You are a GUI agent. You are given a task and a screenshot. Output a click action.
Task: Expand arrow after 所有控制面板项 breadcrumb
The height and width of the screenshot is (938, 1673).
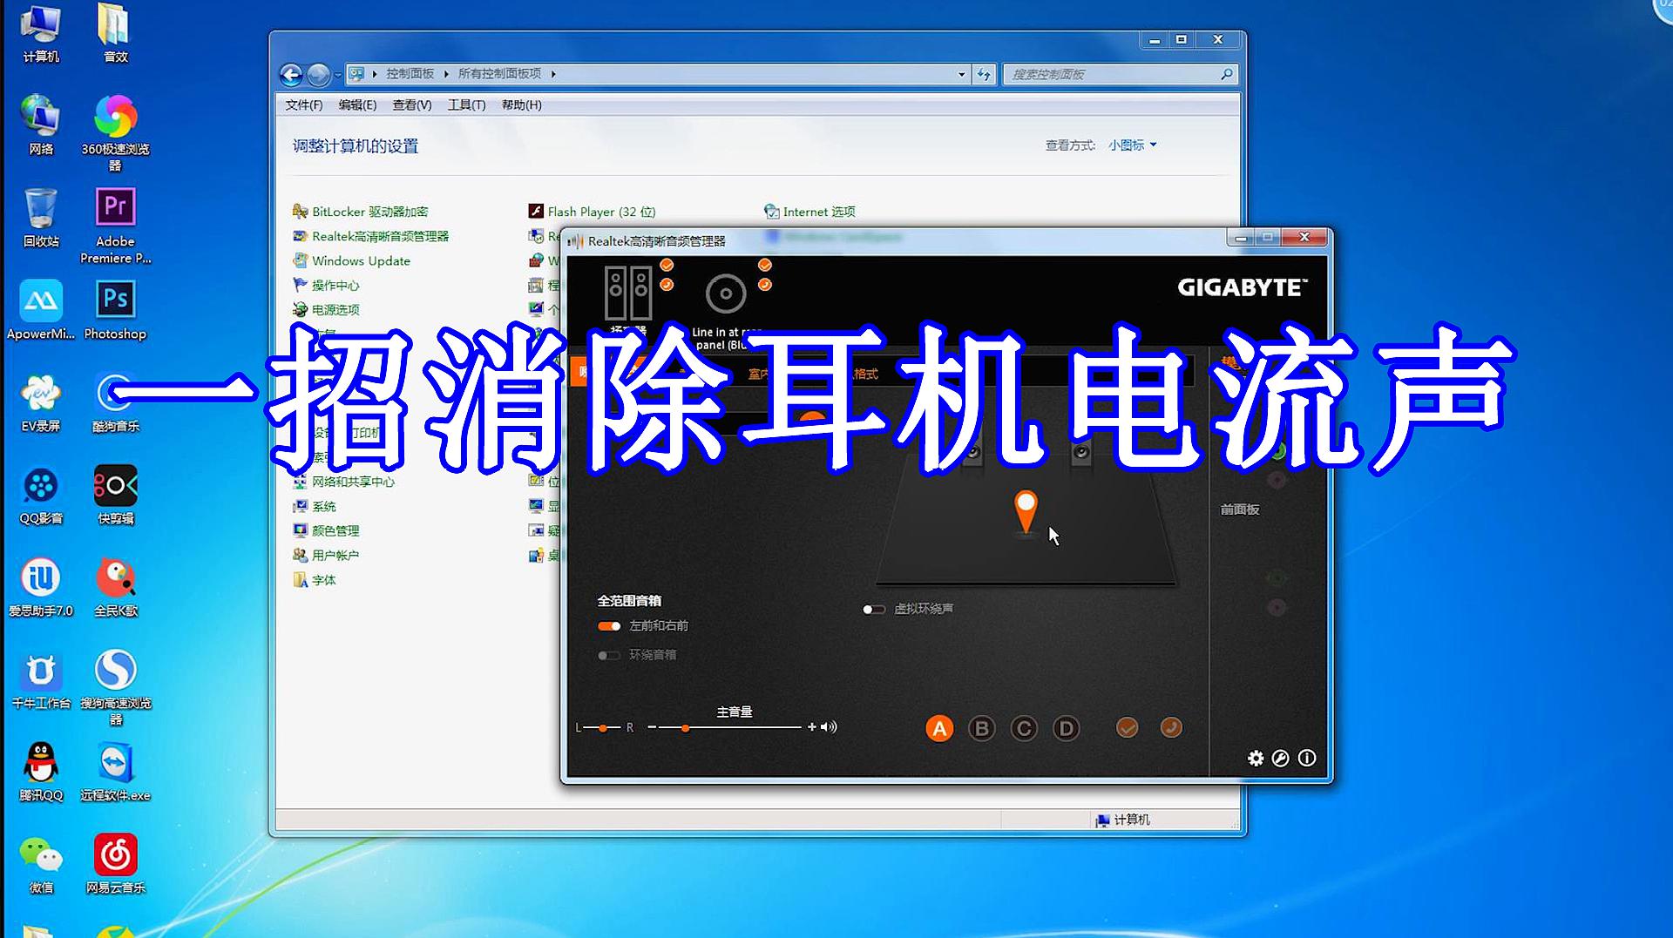pos(553,74)
